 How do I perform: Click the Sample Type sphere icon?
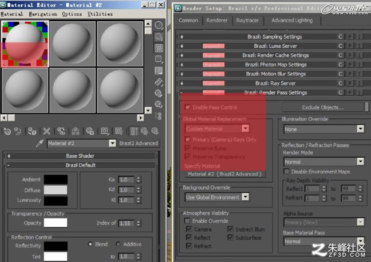(158, 25)
